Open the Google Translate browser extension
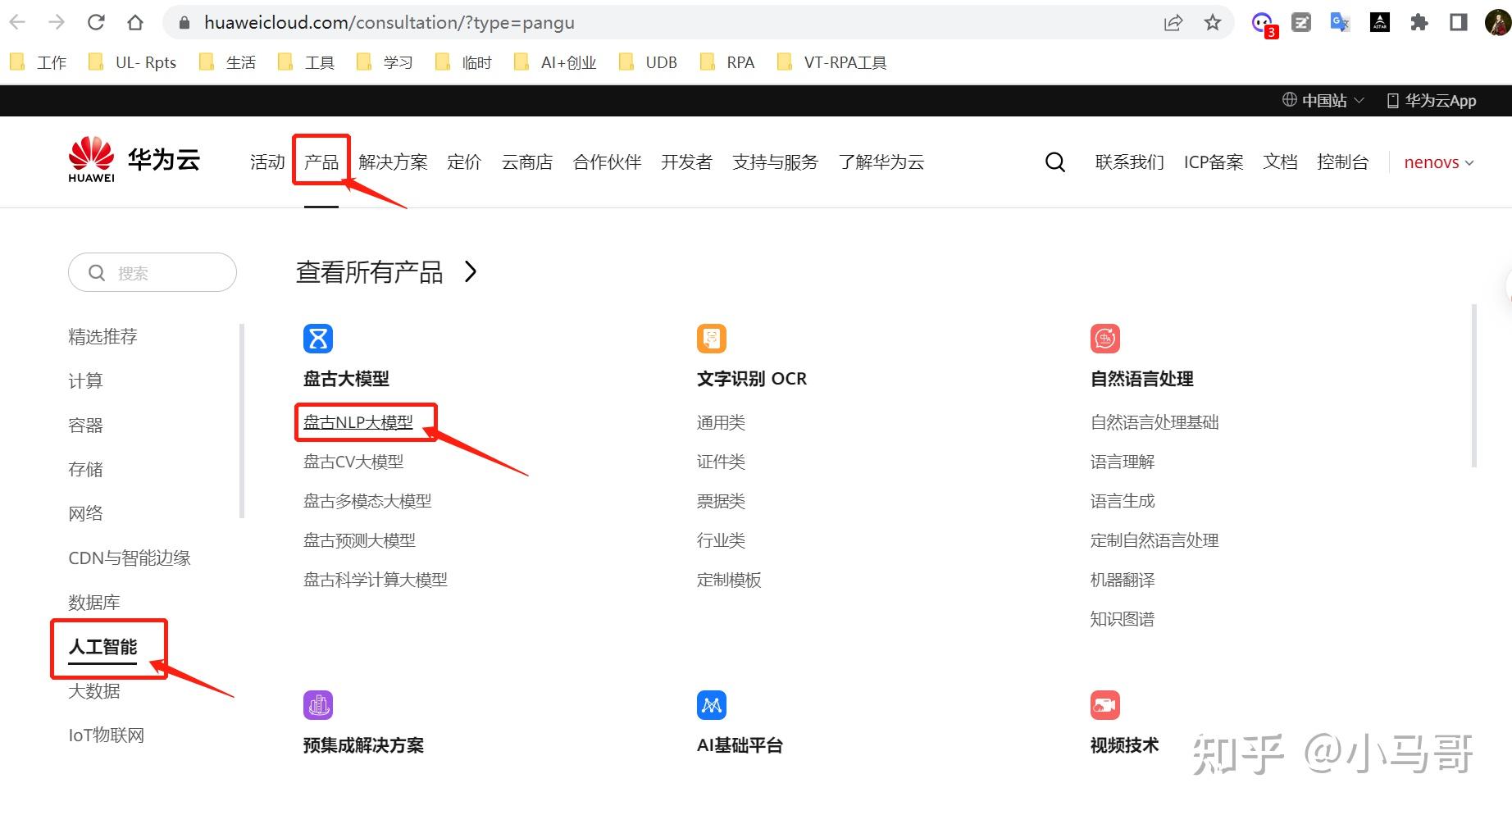Viewport: 1512px width, 815px height. [1340, 22]
